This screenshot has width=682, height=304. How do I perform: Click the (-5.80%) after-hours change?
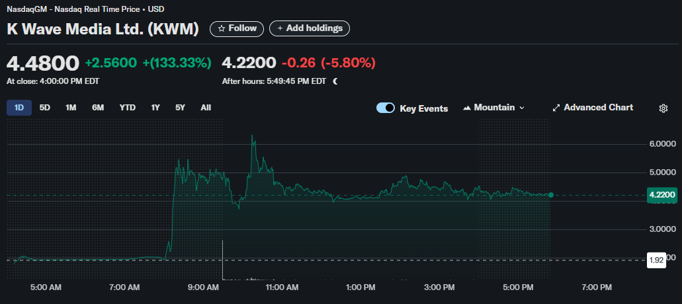[348, 63]
